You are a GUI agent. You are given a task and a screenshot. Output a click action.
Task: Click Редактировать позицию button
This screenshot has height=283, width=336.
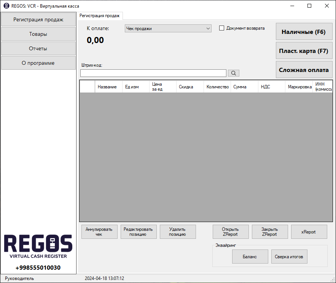(x=139, y=232)
